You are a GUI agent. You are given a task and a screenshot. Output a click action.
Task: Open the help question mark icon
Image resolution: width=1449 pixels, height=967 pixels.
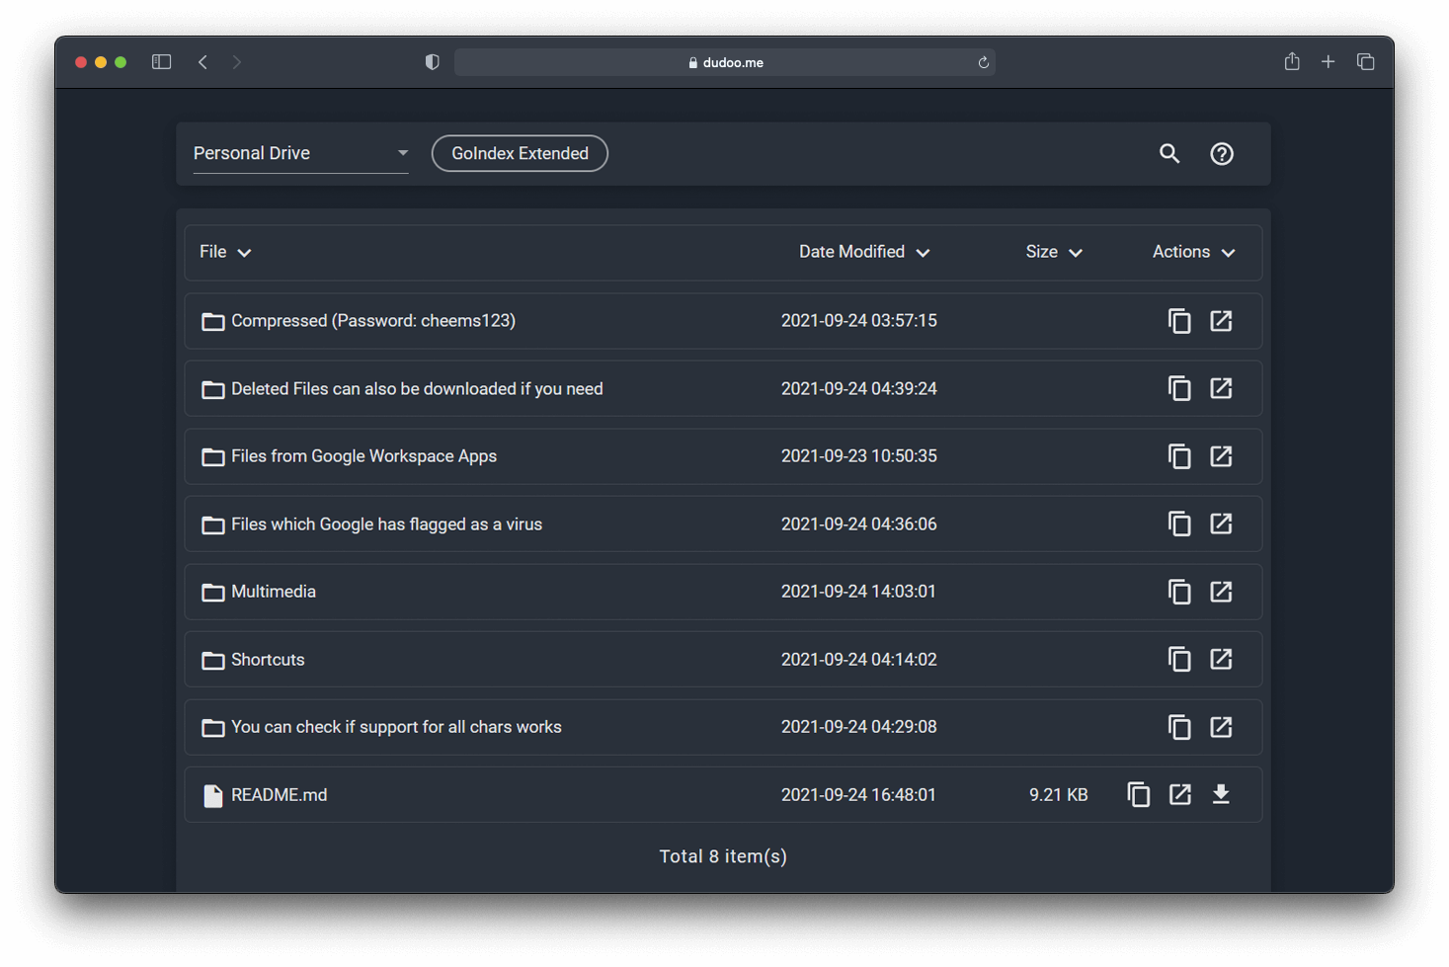click(x=1222, y=154)
